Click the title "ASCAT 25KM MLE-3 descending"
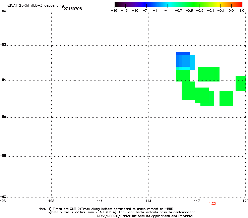Image resolution: width=248 pixels, height=218 pixels. [35, 5]
